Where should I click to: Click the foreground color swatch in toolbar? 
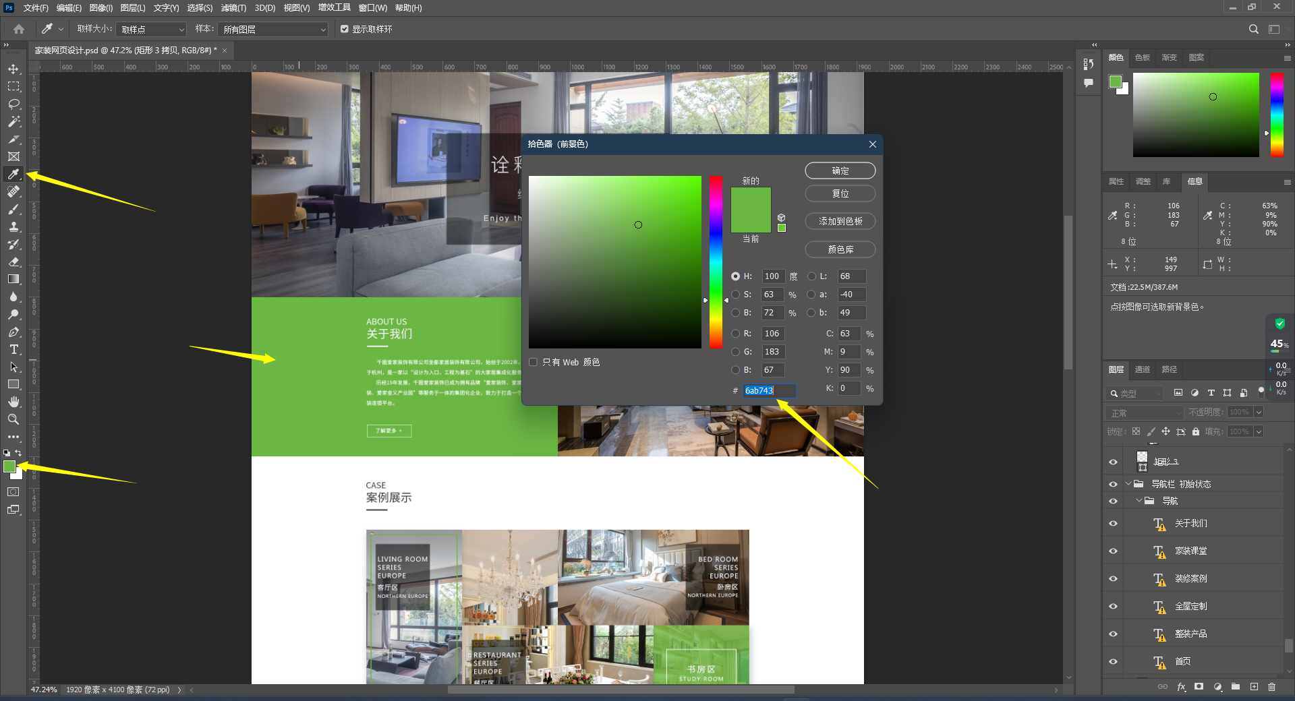9,466
